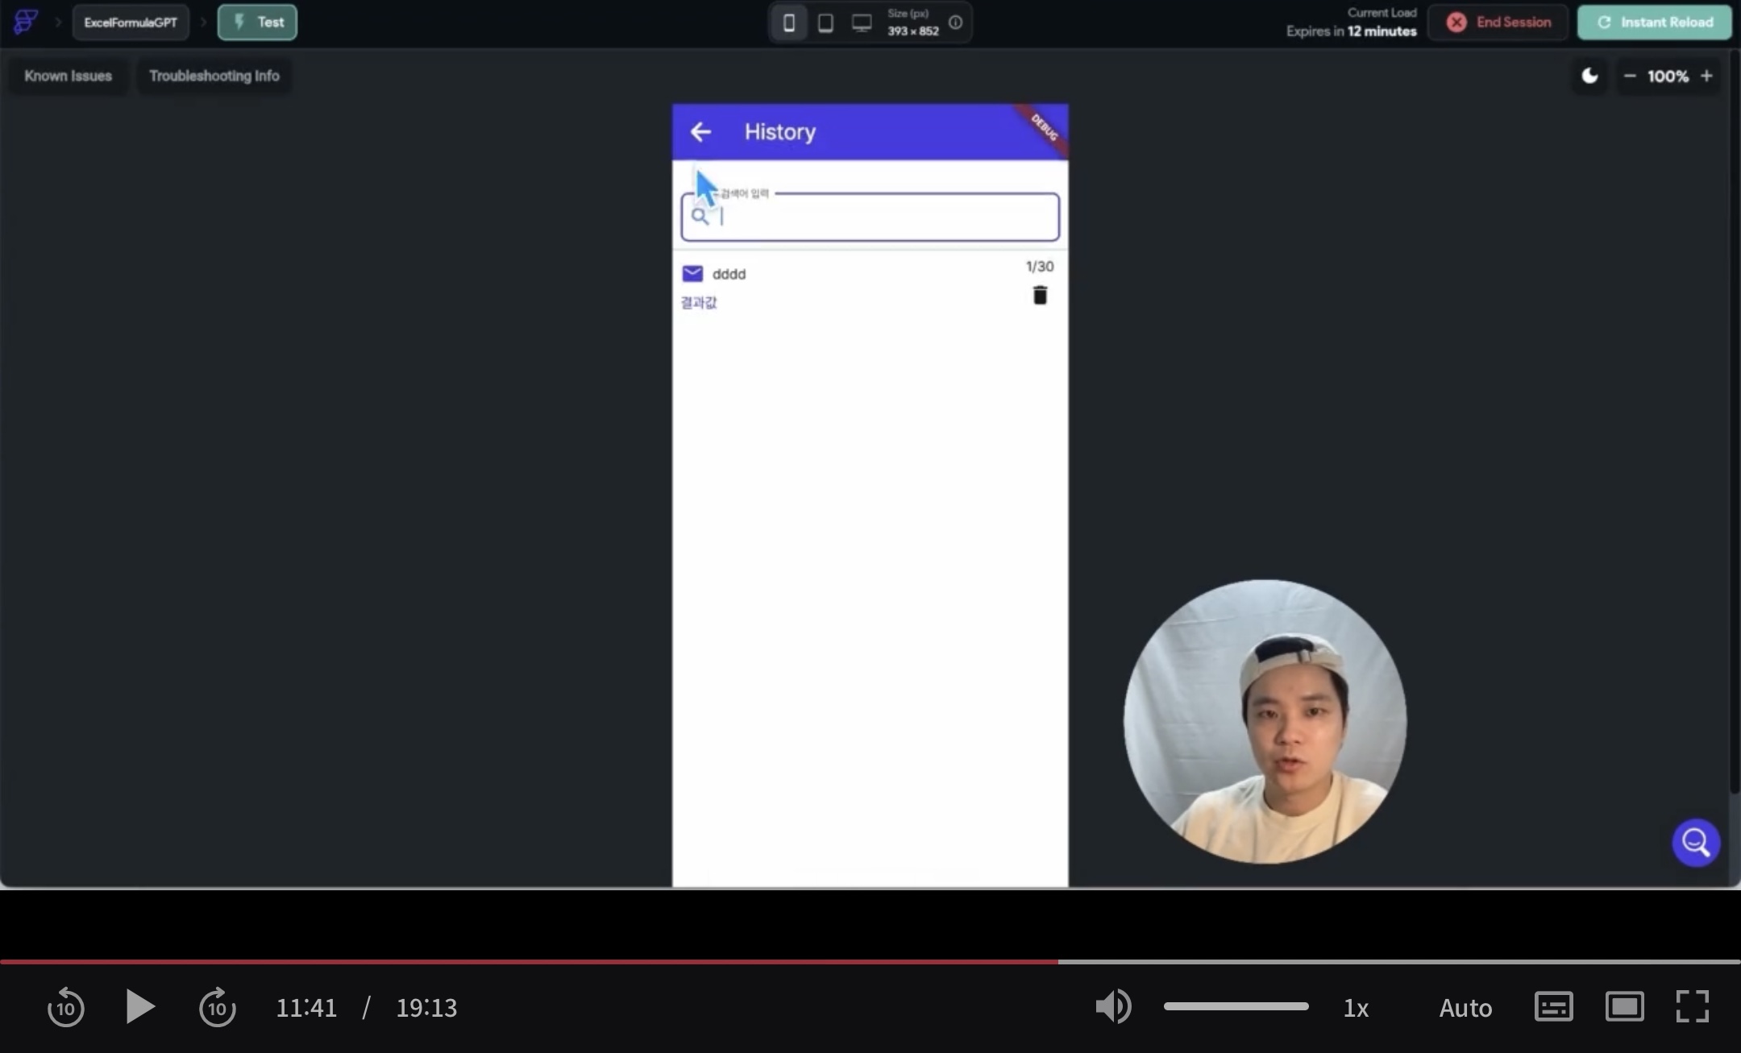
Task: Click the presenter webcam thumbnail
Action: (1265, 722)
